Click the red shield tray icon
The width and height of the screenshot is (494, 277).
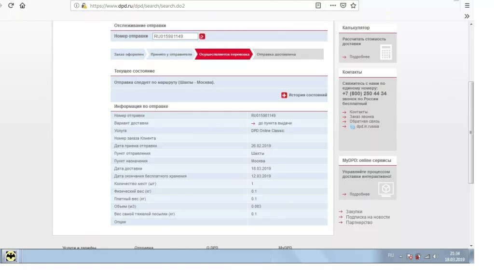tap(418, 257)
